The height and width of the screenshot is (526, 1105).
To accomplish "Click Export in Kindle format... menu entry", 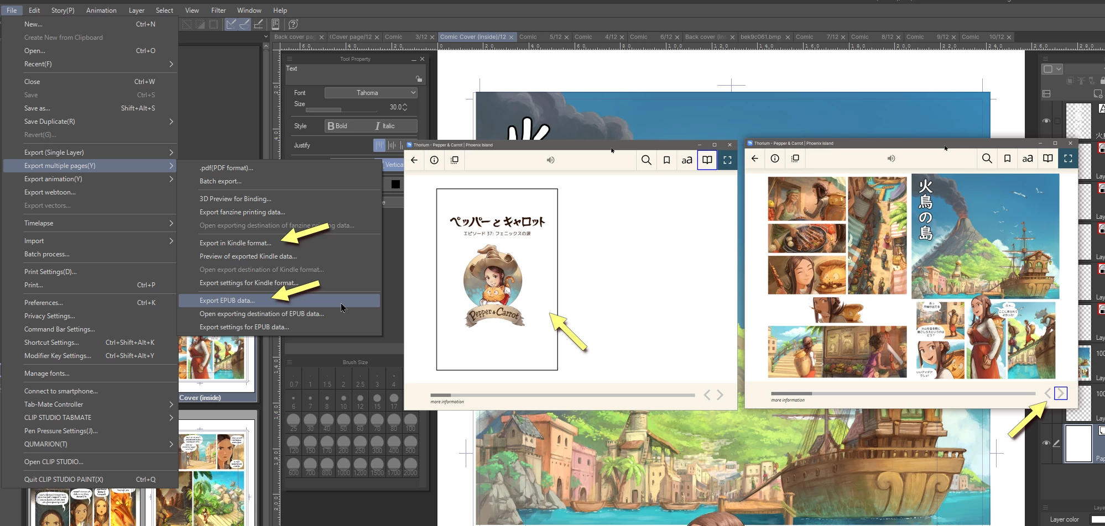I will (x=279, y=243).
